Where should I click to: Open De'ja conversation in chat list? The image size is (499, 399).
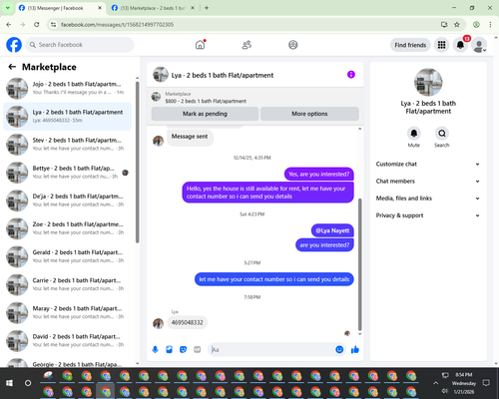(67, 200)
